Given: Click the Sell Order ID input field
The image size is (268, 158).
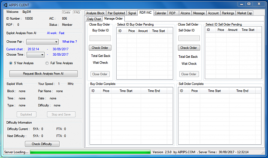Looking at the screenshot, I should pyautogui.click(x=189, y=38).
